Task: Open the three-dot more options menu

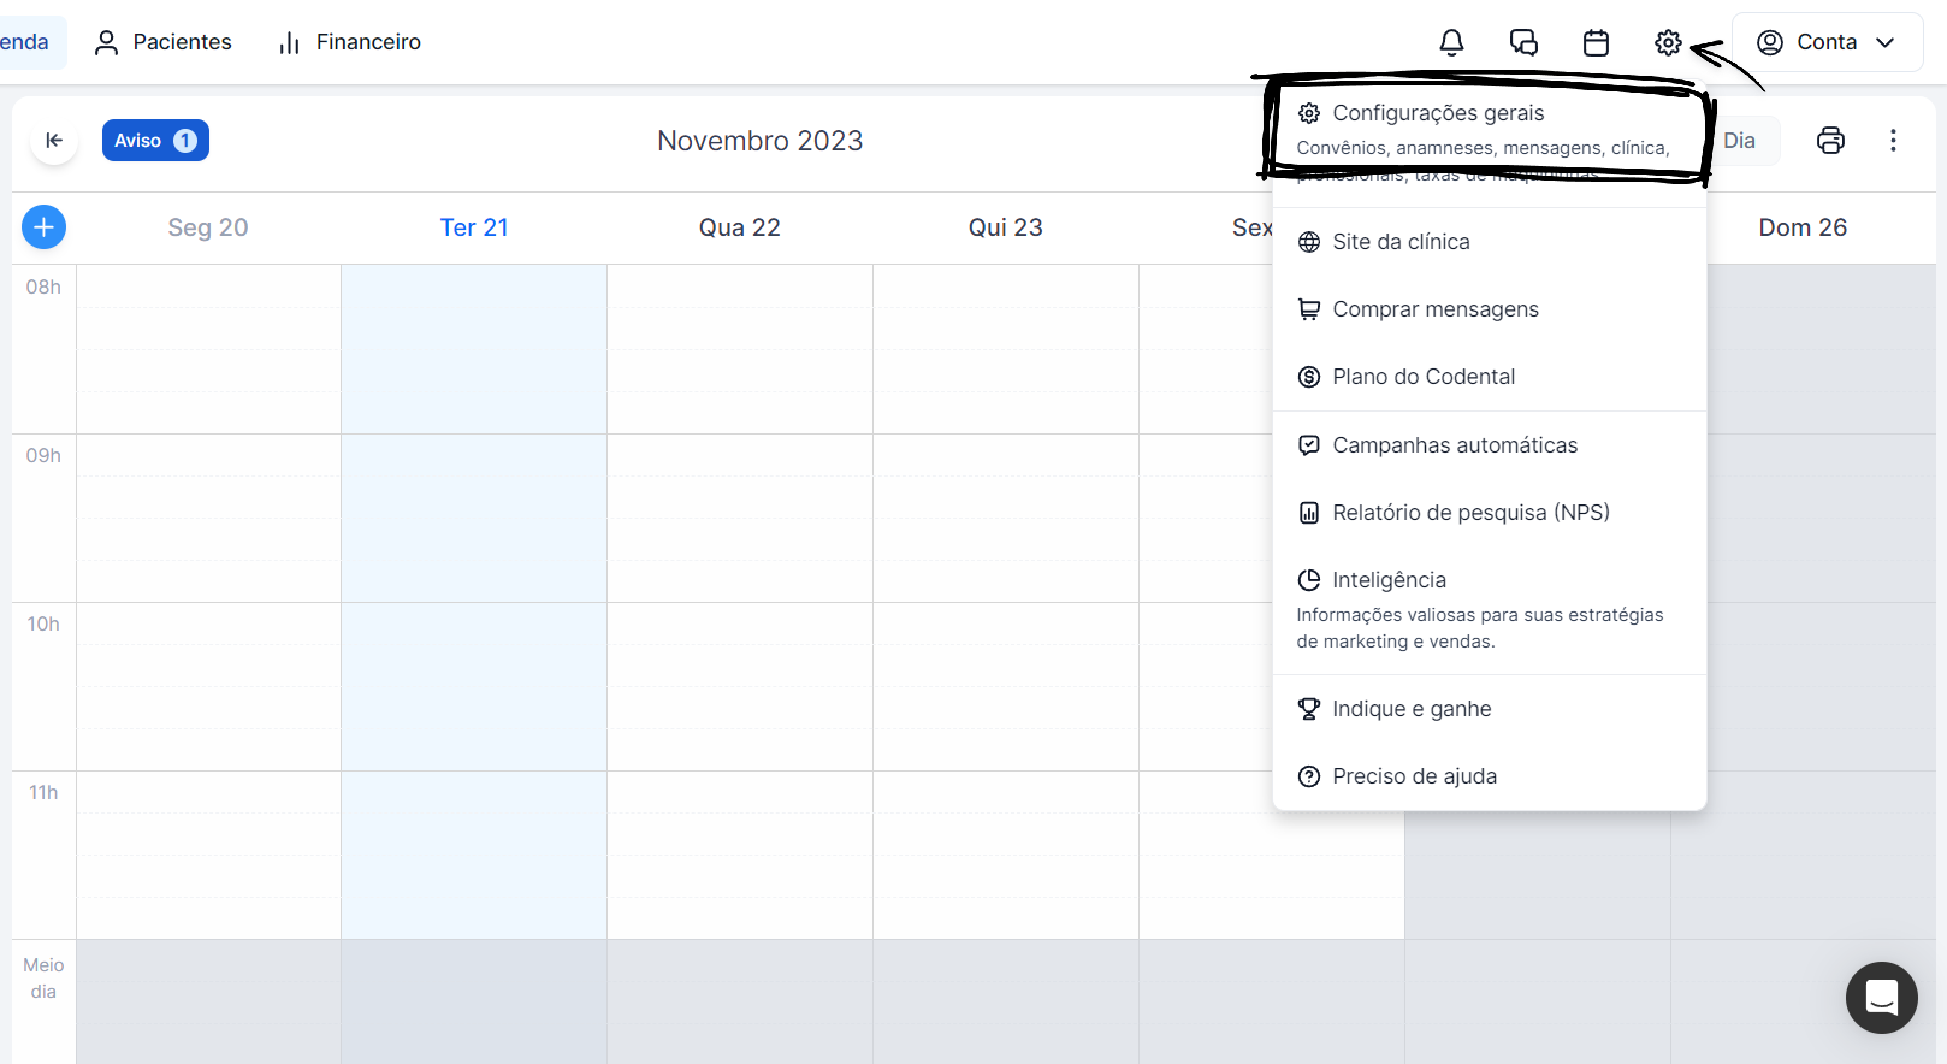Action: tap(1893, 141)
